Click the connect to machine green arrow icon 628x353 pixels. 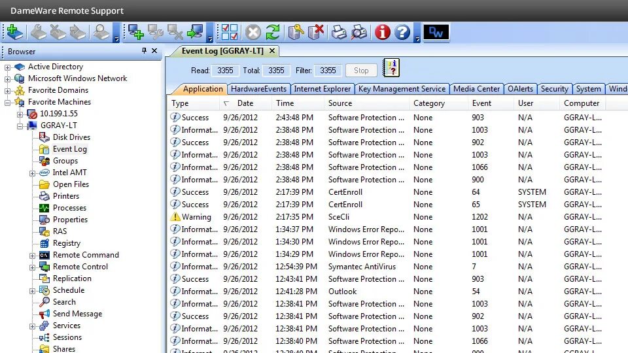pyautogui.click(x=195, y=32)
